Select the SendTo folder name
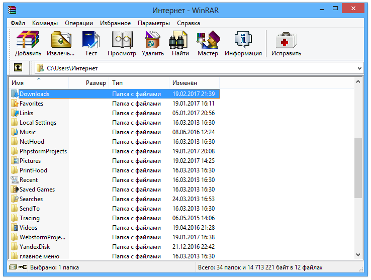The image size is (371, 280). click(29, 209)
